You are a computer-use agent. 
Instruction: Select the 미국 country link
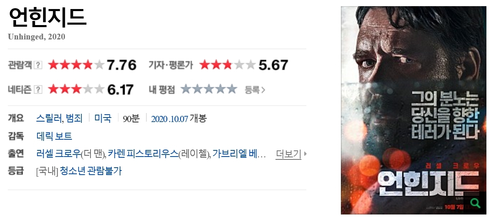103,118
